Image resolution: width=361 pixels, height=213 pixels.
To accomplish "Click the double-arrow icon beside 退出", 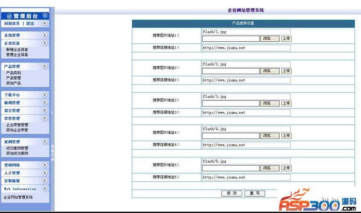I will [45, 23].
